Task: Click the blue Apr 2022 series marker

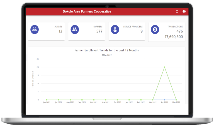Action: coord(164,100)
